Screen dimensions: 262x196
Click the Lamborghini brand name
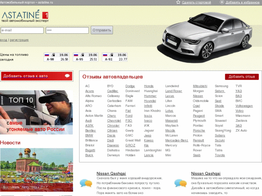tap(153, 150)
